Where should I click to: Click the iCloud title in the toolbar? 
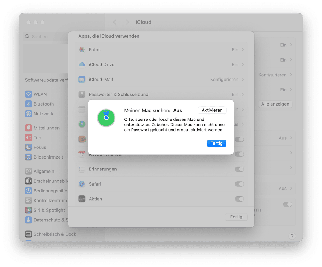point(144,22)
